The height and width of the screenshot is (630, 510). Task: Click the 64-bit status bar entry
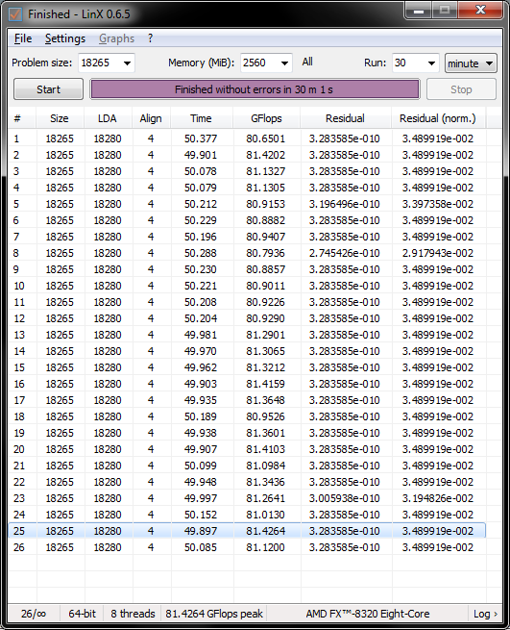pyautogui.click(x=82, y=614)
